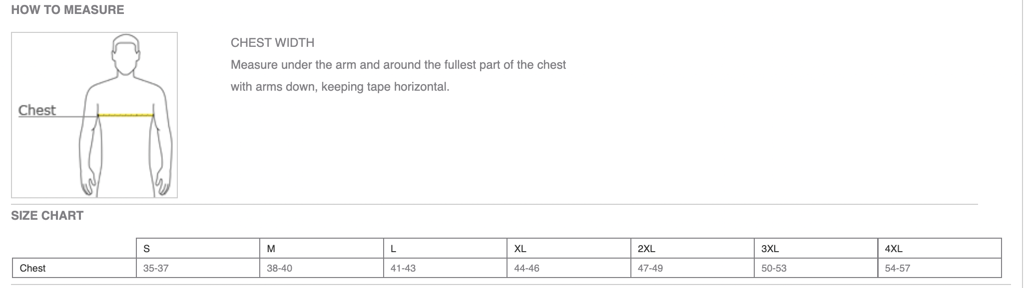Image resolution: width=1024 pixels, height=288 pixels.
Task: Click the chest measurement body diagram
Action: (94, 115)
